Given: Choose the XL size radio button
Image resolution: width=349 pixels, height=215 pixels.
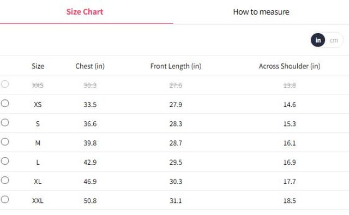Looking at the screenshot, I should click(5, 180).
